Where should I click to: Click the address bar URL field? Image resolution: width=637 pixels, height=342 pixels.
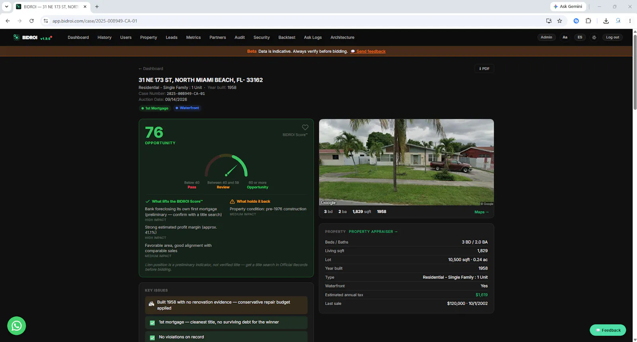(x=295, y=21)
